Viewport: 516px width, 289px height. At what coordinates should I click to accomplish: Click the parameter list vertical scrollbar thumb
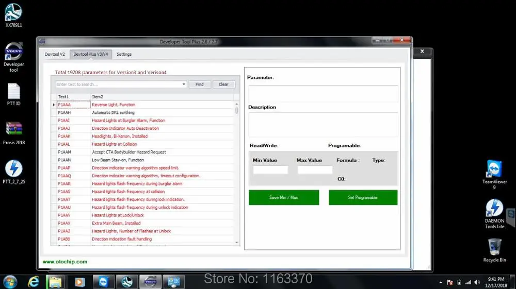236,110
